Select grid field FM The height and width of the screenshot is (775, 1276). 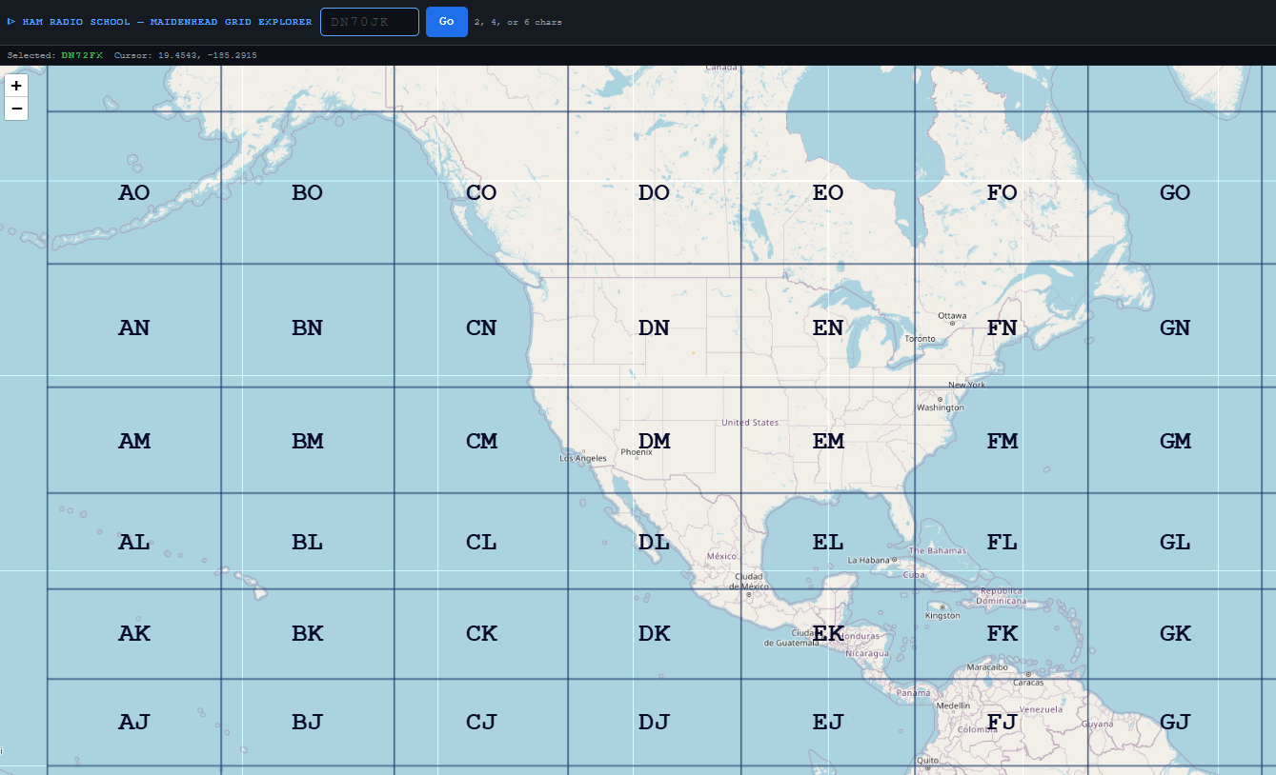tap(1002, 440)
